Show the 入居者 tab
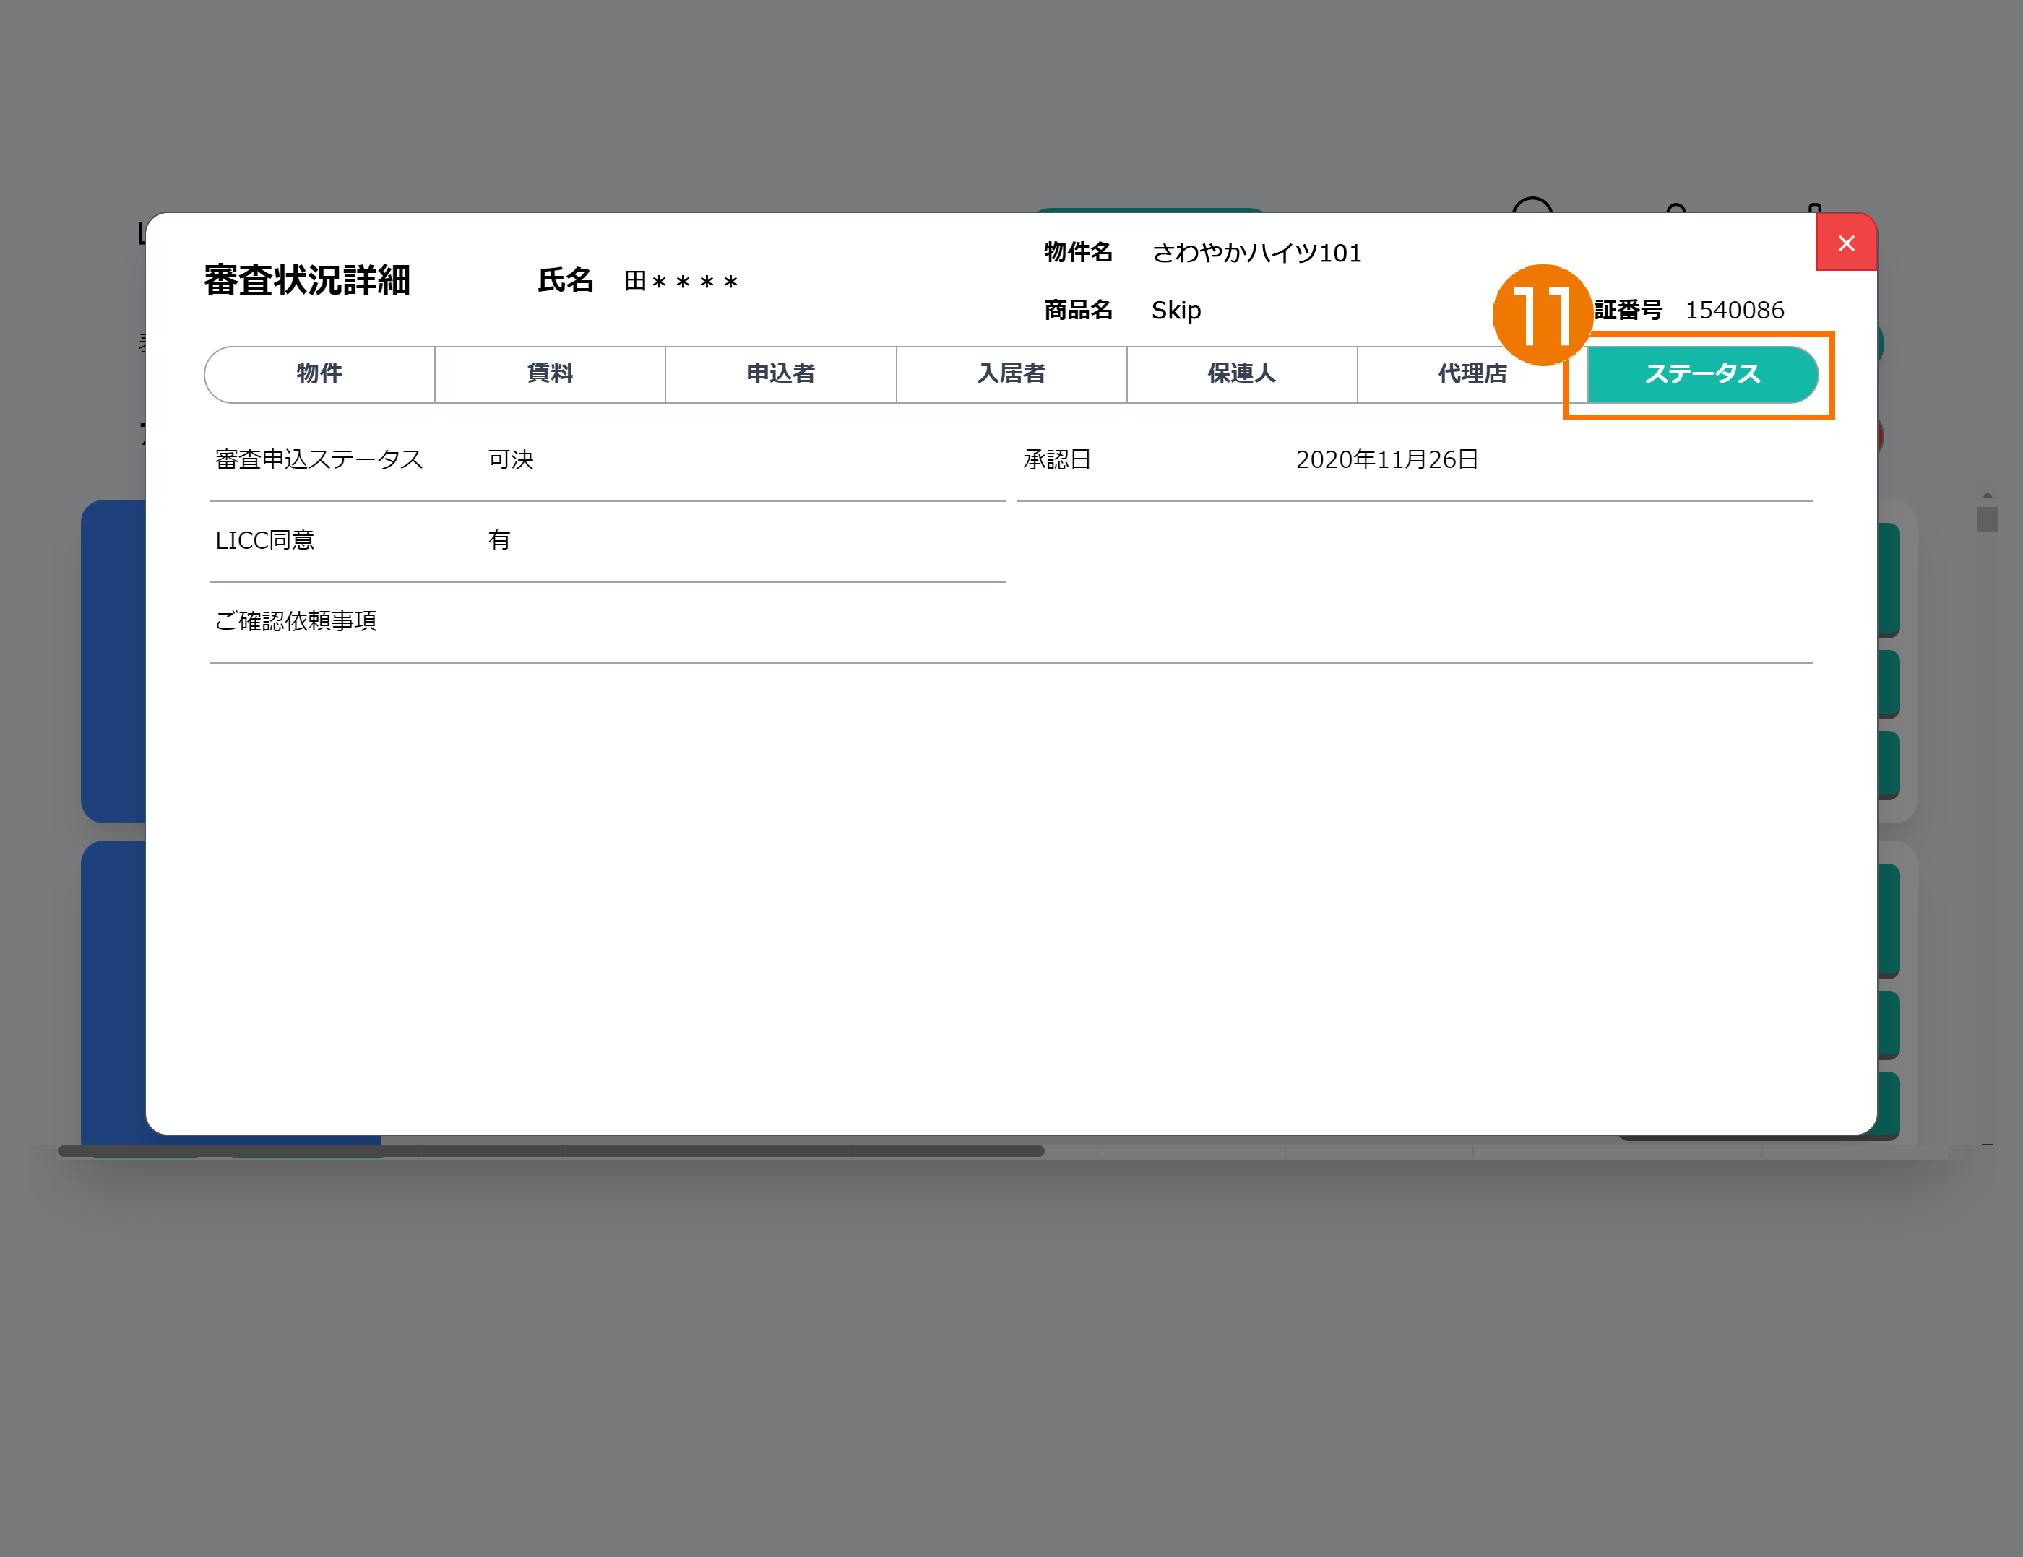Viewport: 2023px width, 1557px height. (1011, 374)
